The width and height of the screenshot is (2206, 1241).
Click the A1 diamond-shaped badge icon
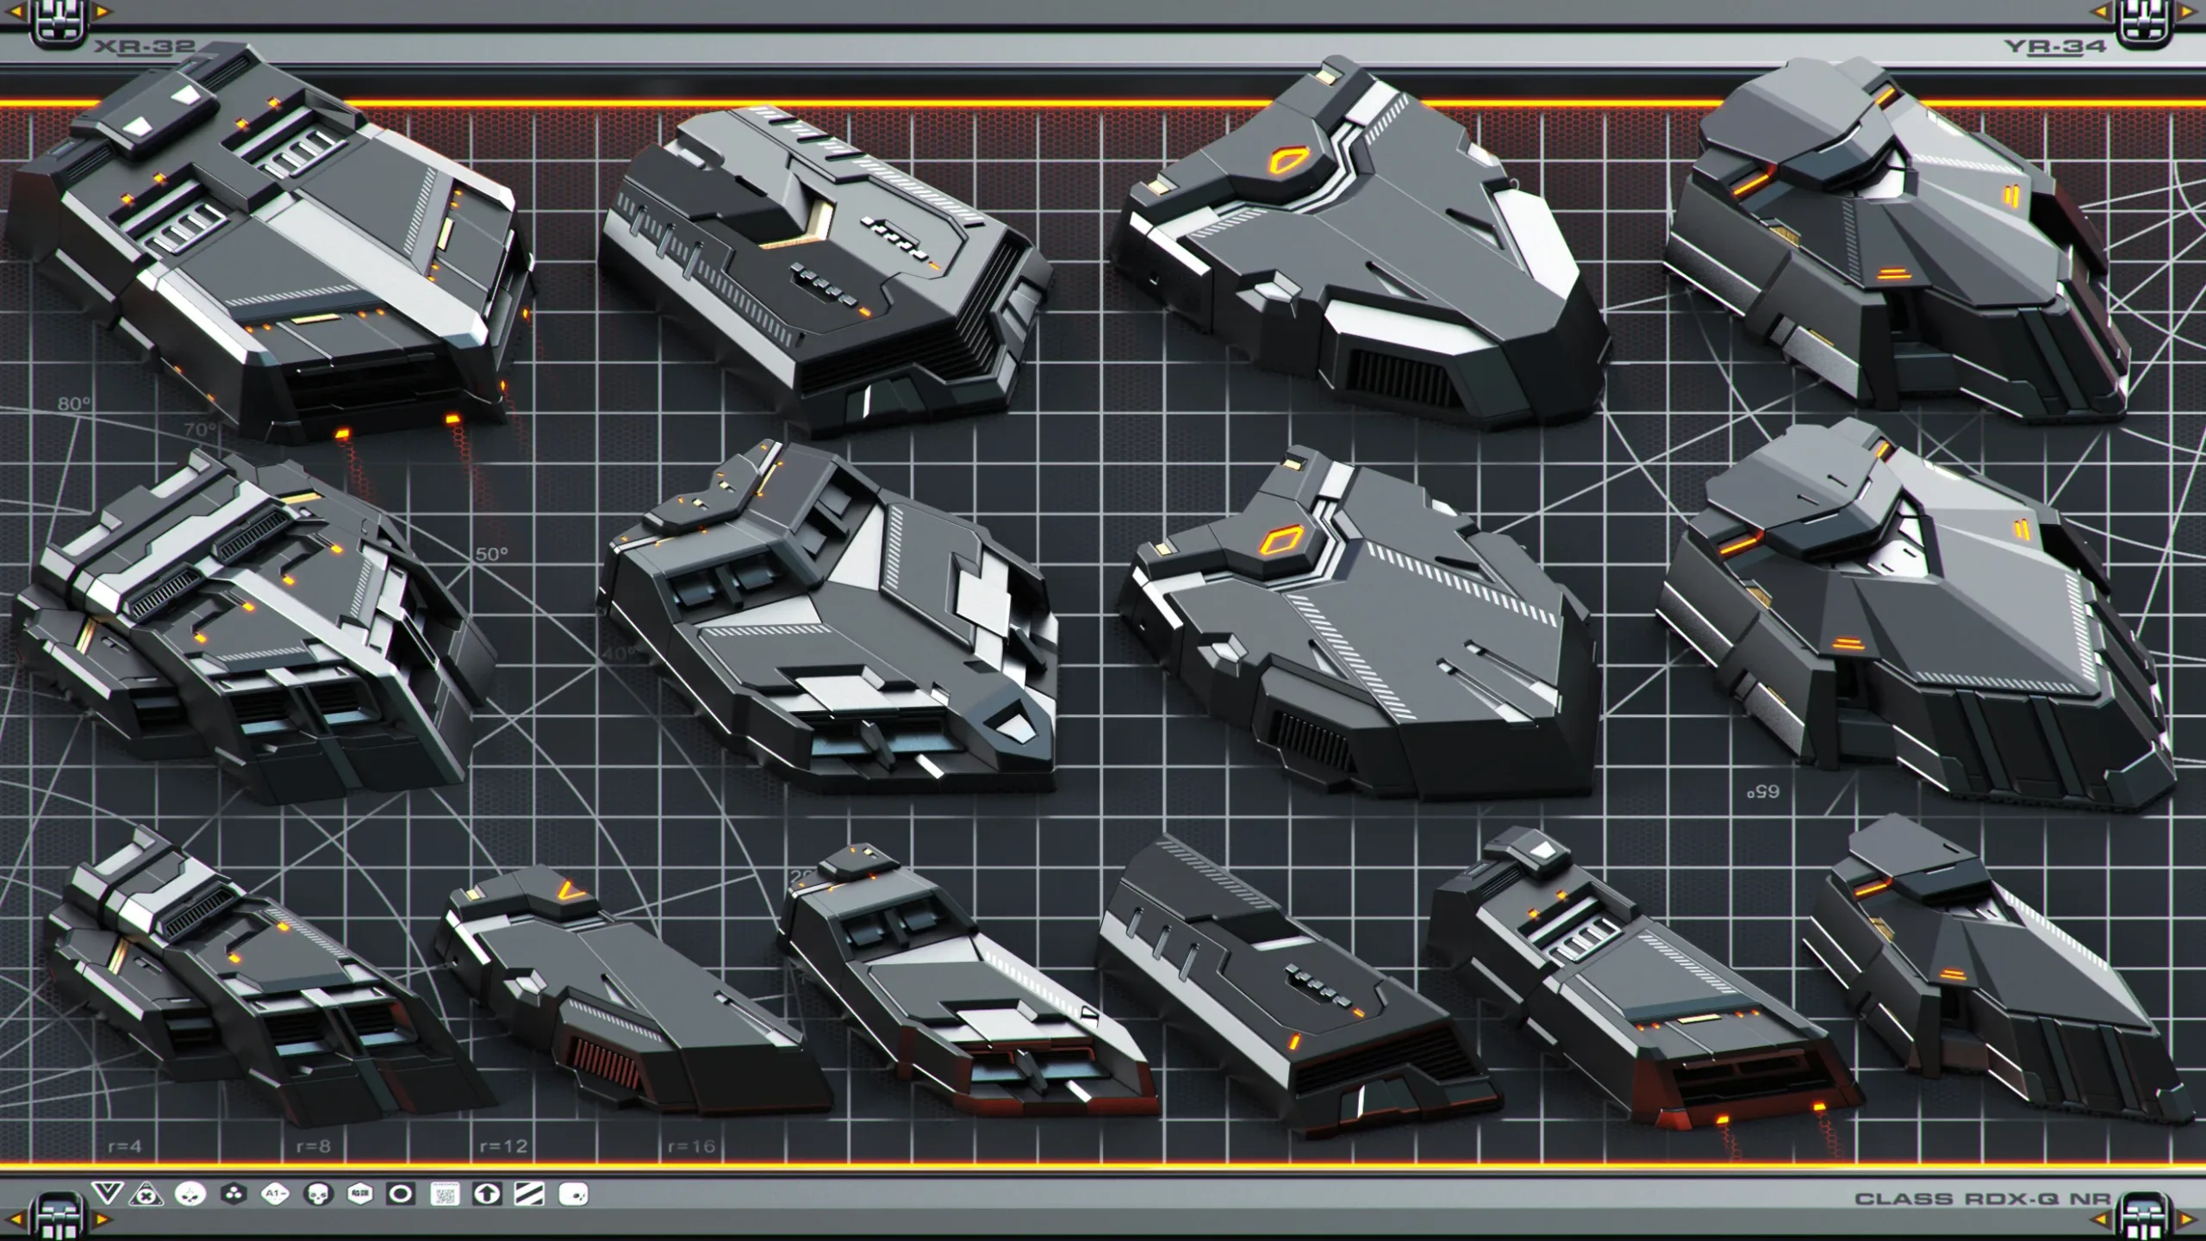pos(275,1194)
